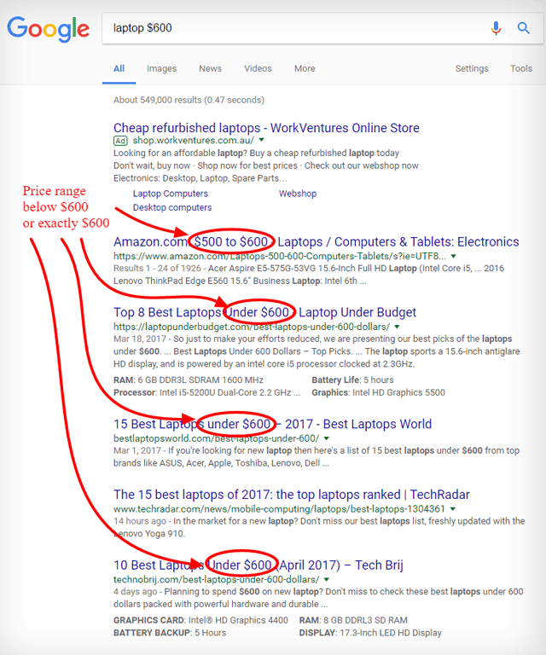This screenshot has height=655, width=546.
Task: Click Processor: Intel i5-5200U text
Action: pyautogui.click(x=206, y=392)
